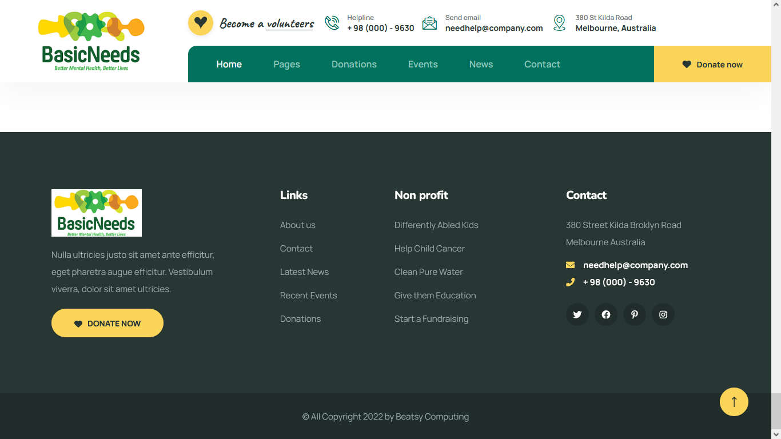Follow the Help Child Cancer link
781x439 pixels.
click(x=429, y=249)
